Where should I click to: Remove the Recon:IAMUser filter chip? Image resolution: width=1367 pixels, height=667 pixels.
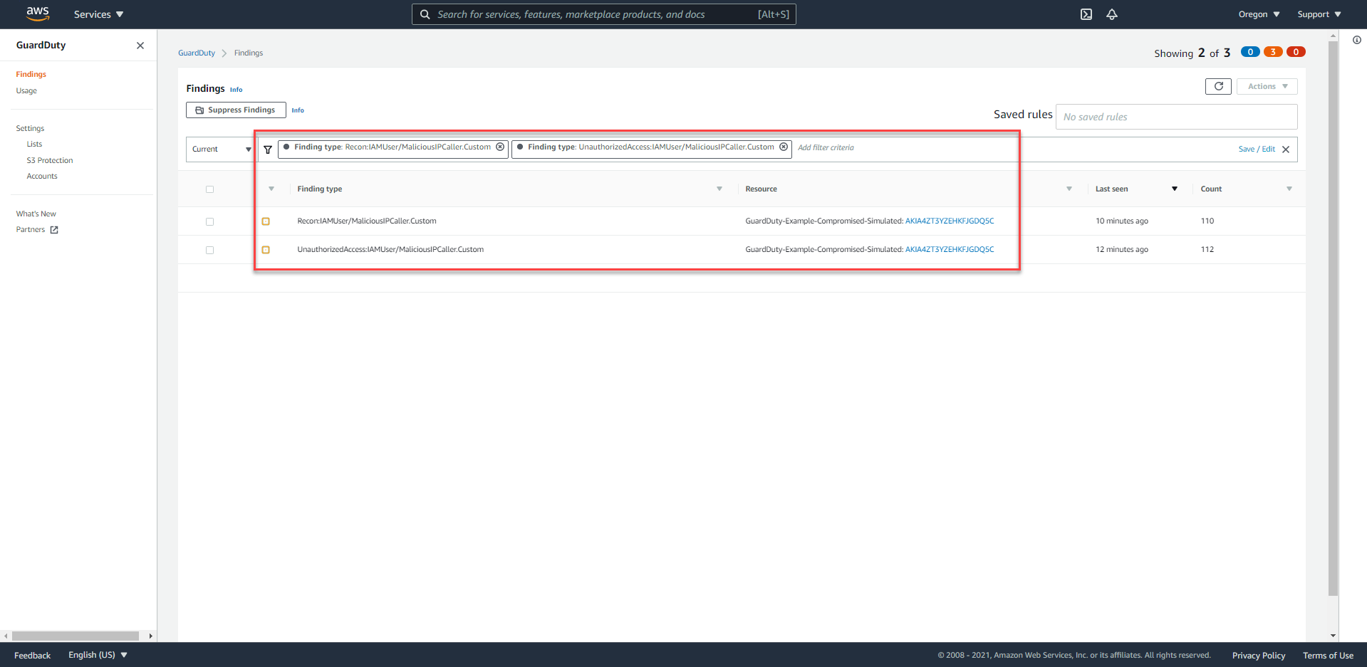click(500, 147)
